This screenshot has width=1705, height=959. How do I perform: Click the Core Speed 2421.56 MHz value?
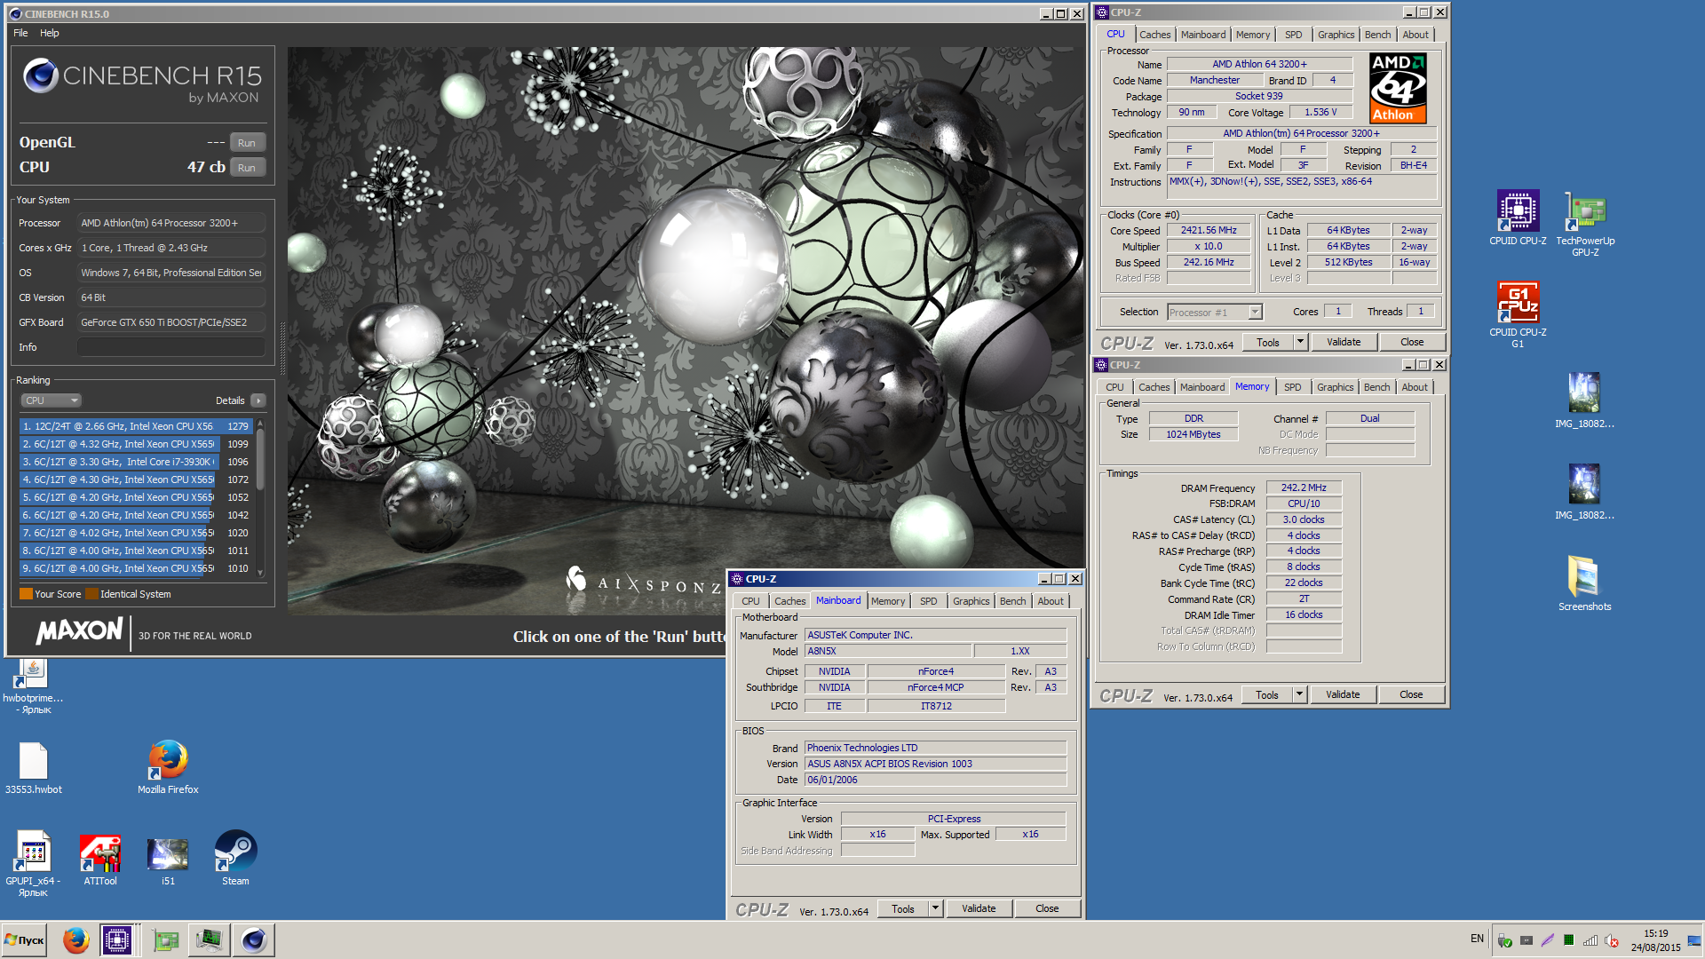[x=1209, y=231]
